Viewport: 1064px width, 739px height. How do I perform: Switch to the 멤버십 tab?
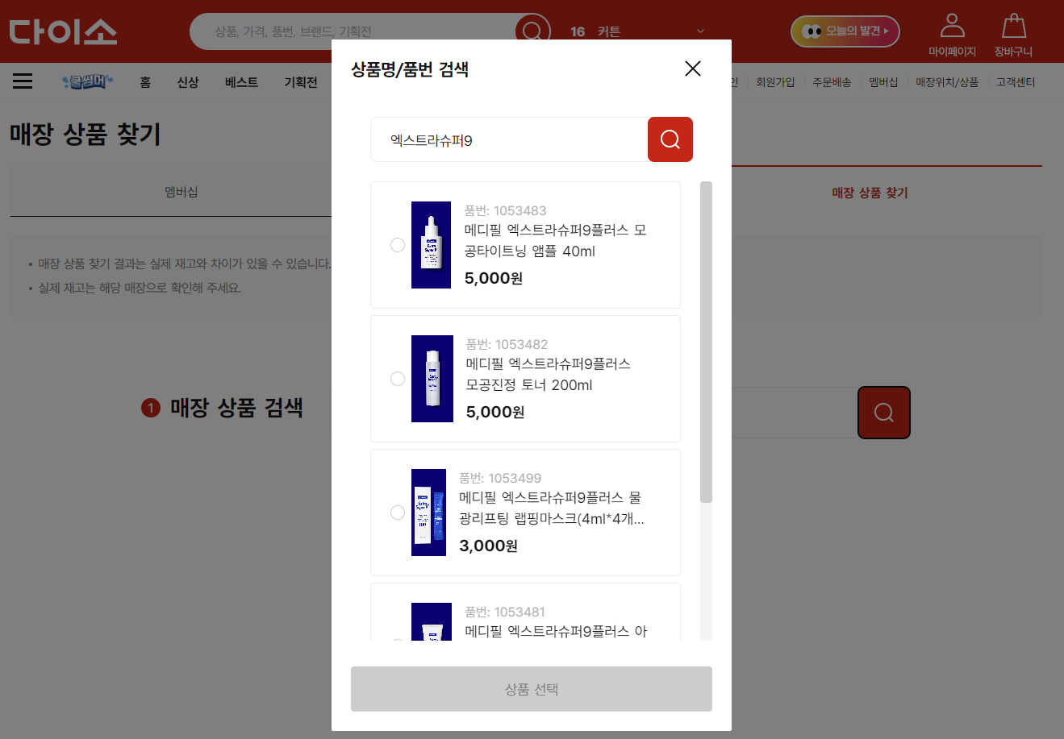[181, 192]
